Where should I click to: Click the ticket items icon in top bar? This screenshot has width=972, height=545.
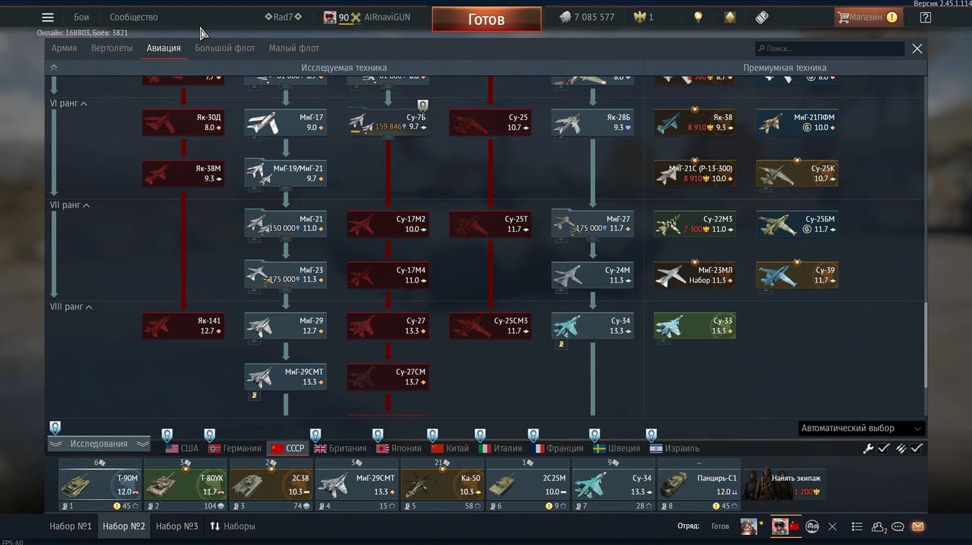point(762,18)
